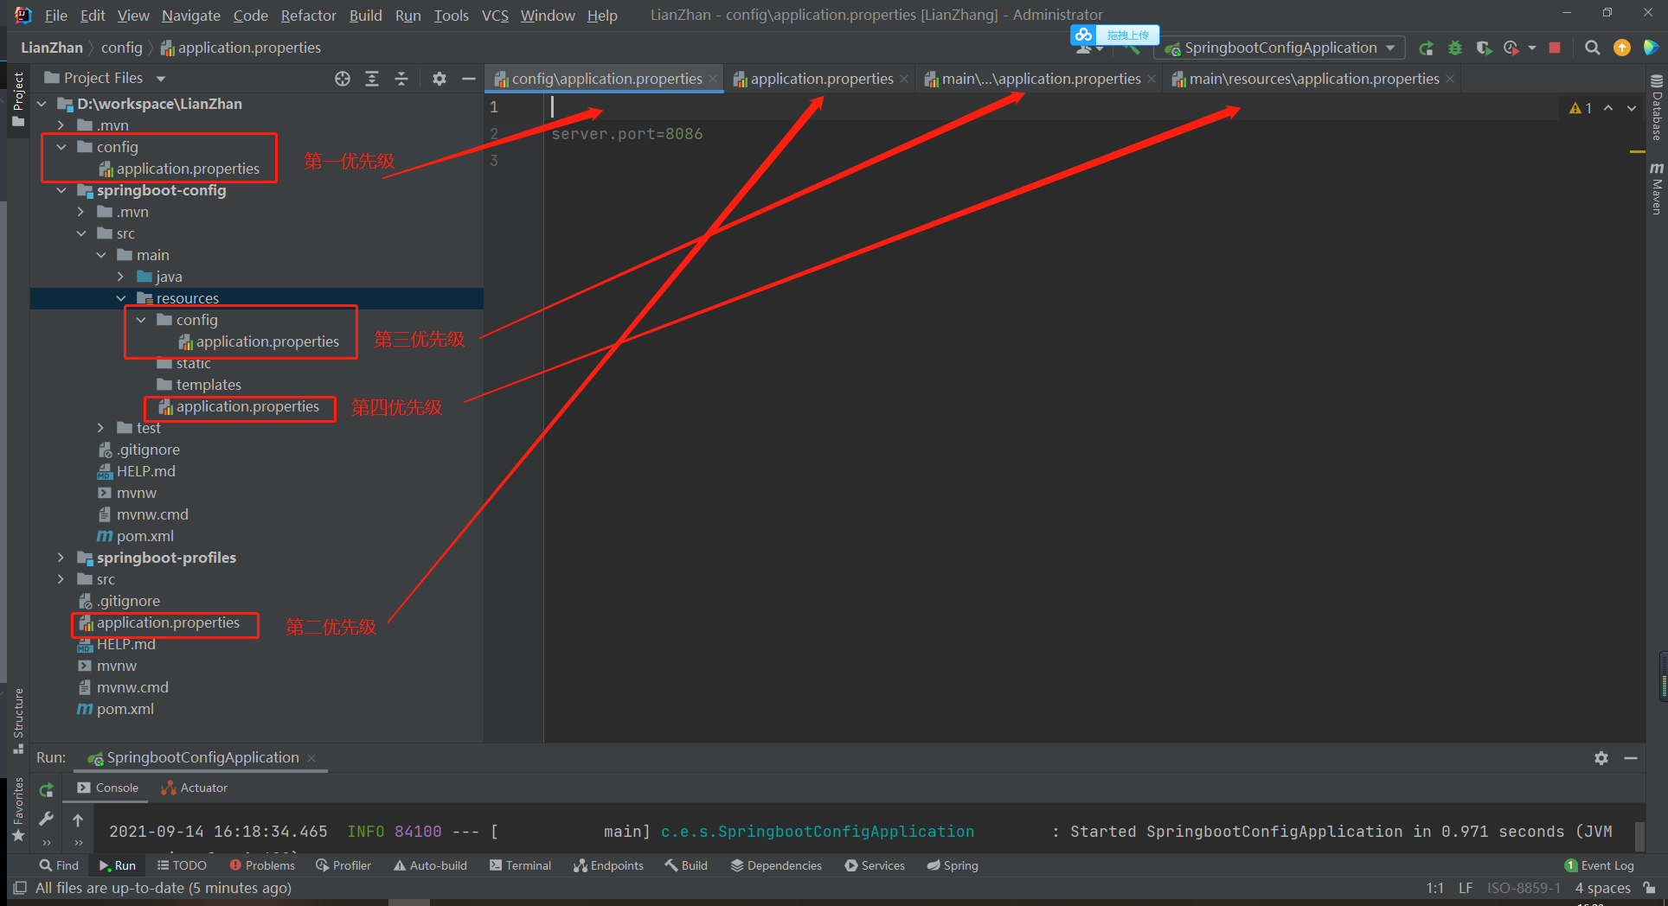Image resolution: width=1668 pixels, height=906 pixels.
Task: Jump to previous highlighted error arrow
Action: 1608,108
